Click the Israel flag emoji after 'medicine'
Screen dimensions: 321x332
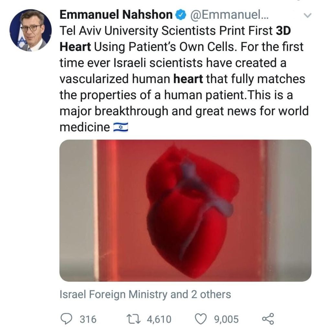click(x=121, y=127)
